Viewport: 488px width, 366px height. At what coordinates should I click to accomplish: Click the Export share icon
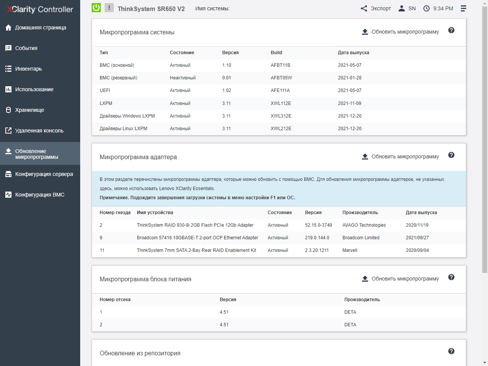[x=364, y=8]
